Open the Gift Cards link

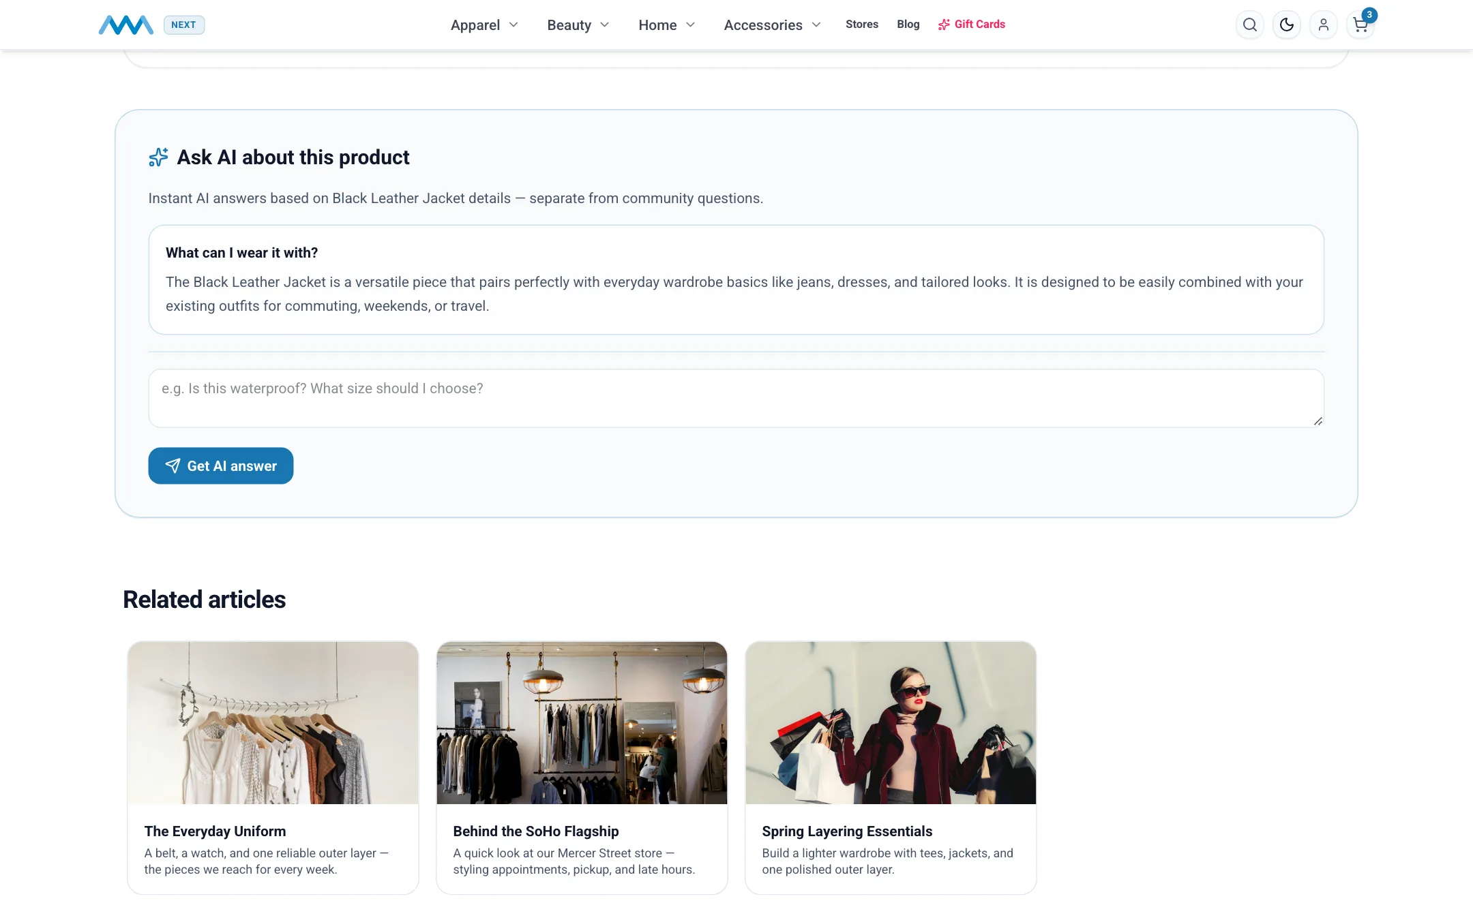click(972, 25)
